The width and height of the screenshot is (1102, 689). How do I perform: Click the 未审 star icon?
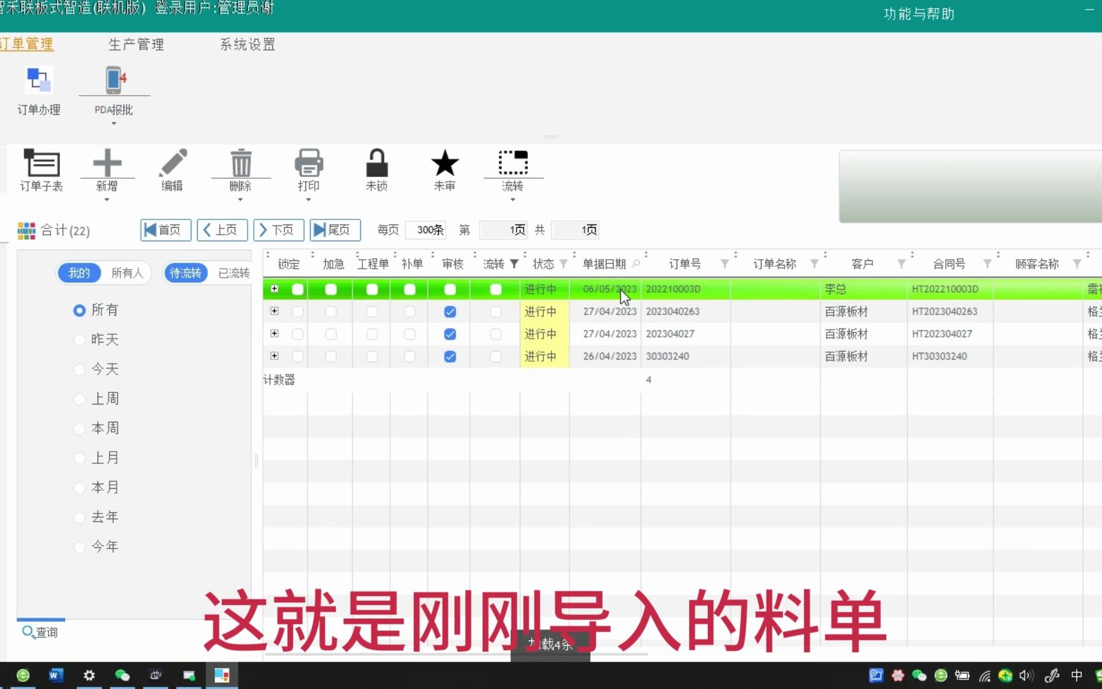(x=444, y=163)
